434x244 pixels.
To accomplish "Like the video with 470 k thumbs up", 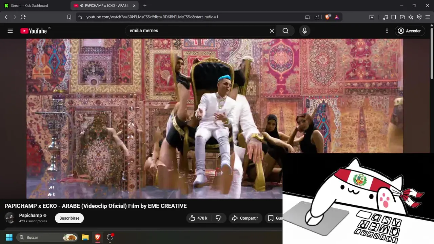I will pos(198,218).
